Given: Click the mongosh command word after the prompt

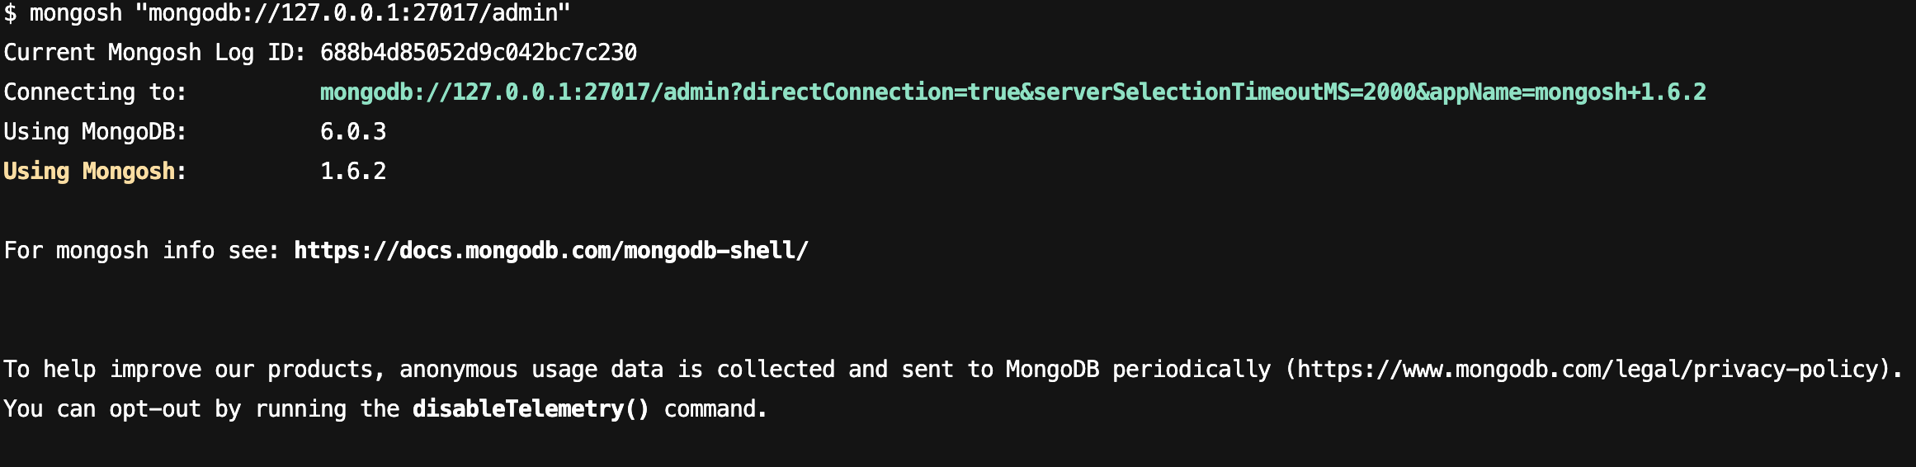Looking at the screenshot, I should coord(76,13).
